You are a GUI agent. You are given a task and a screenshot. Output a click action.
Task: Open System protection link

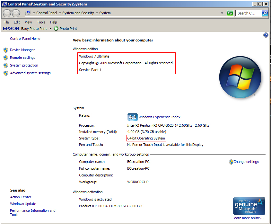click(x=24, y=65)
